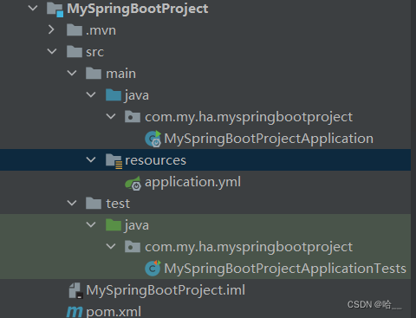Click the MySpringBootProject module folder icon

[x=55, y=10]
